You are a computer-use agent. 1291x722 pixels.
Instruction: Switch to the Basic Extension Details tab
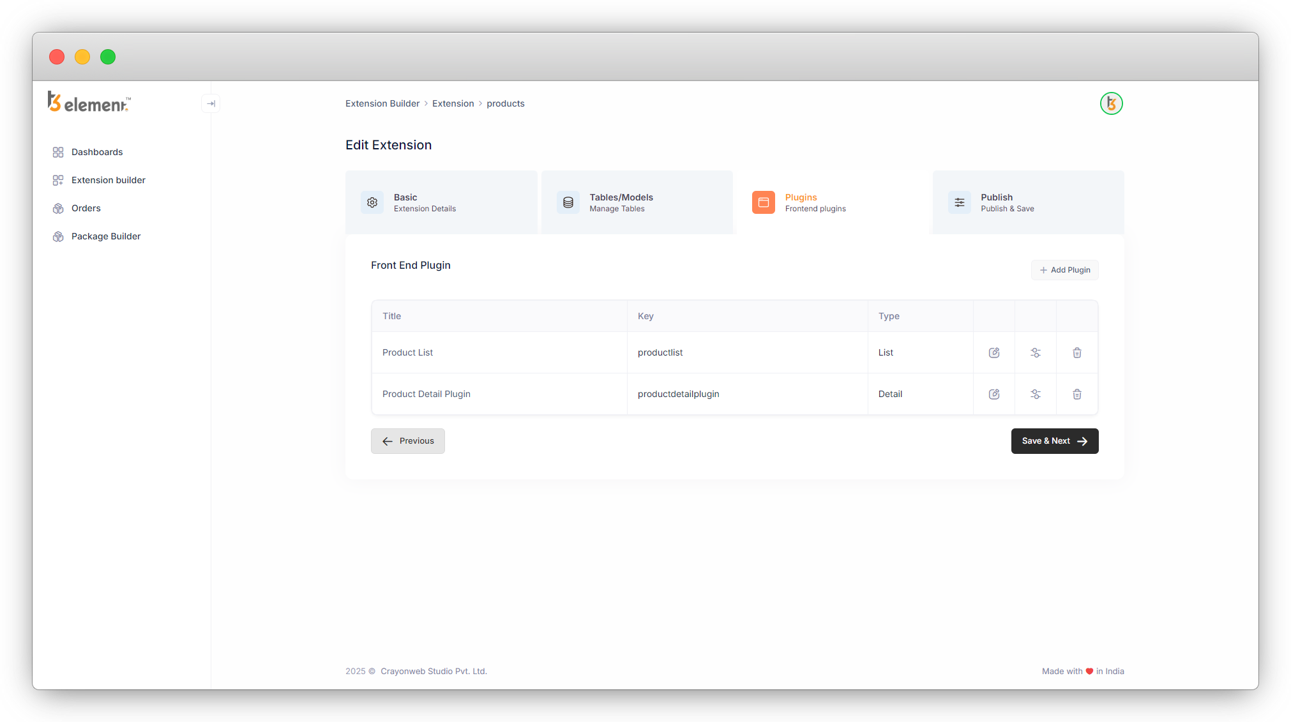point(441,202)
